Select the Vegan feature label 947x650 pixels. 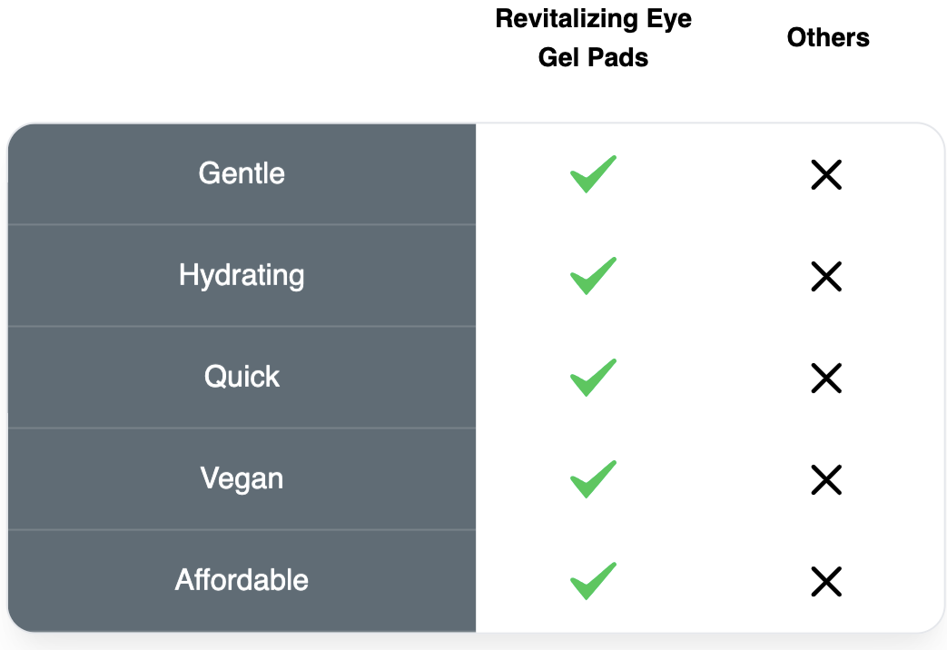click(x=242, y=478)
